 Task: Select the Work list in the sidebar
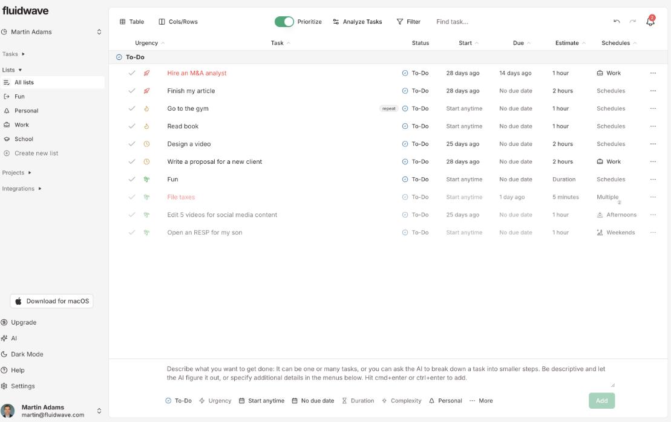(22, 125)
